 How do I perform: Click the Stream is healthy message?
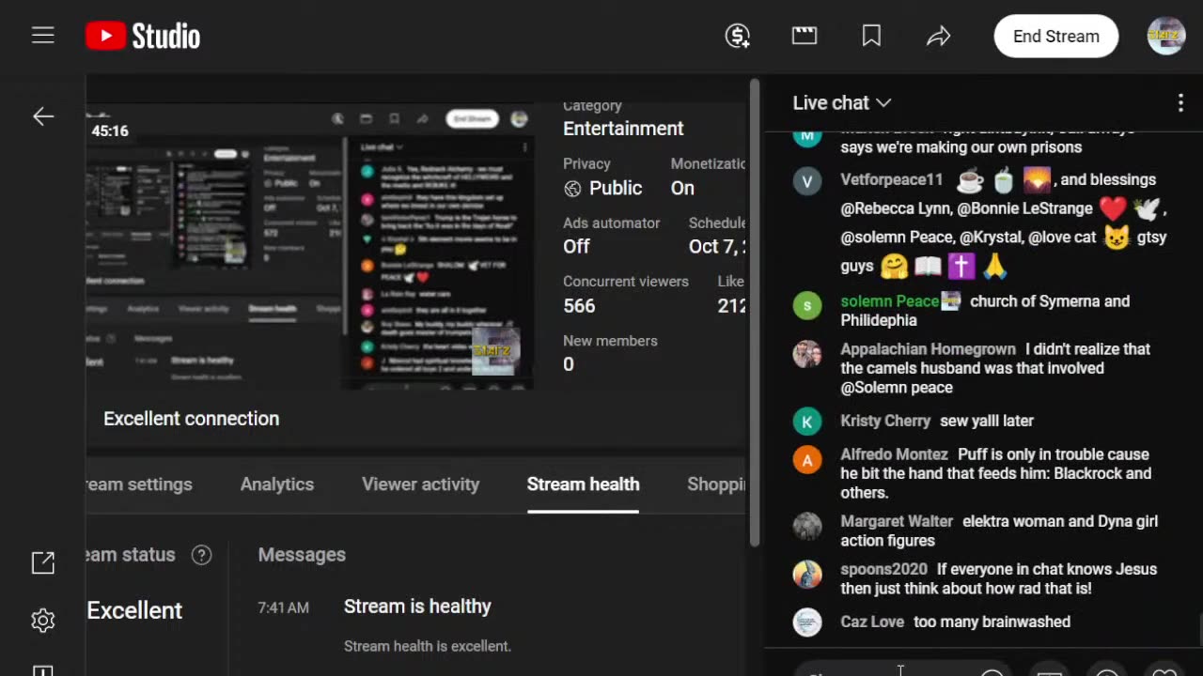(417, 607)
